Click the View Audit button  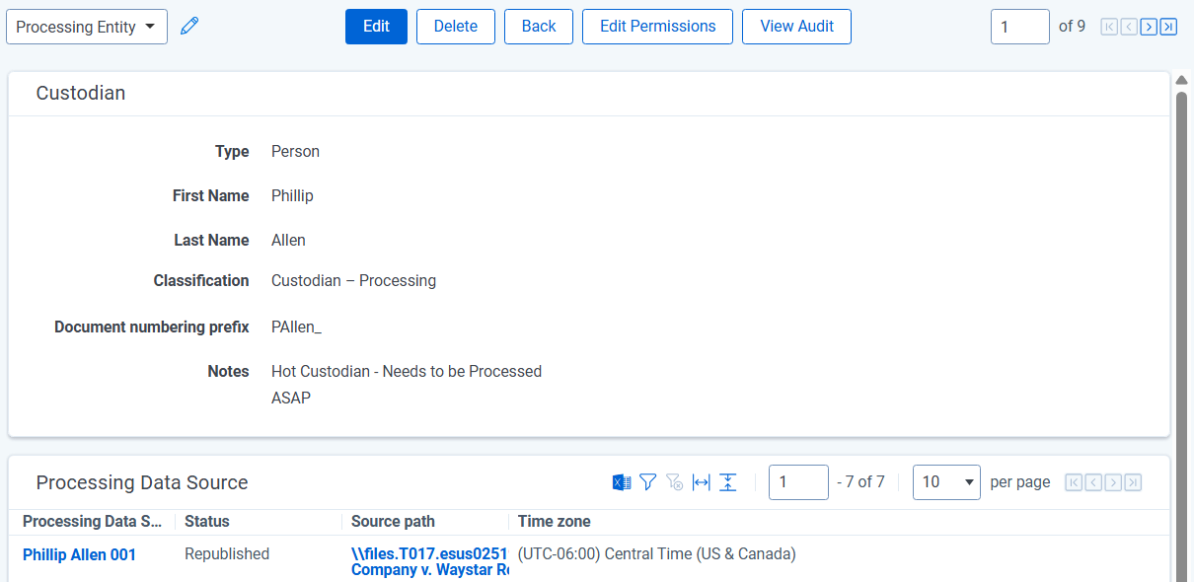pos(796,27)
